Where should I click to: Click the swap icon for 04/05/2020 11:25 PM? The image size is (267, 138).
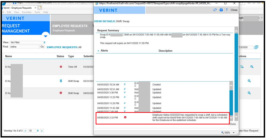point(125,97)
